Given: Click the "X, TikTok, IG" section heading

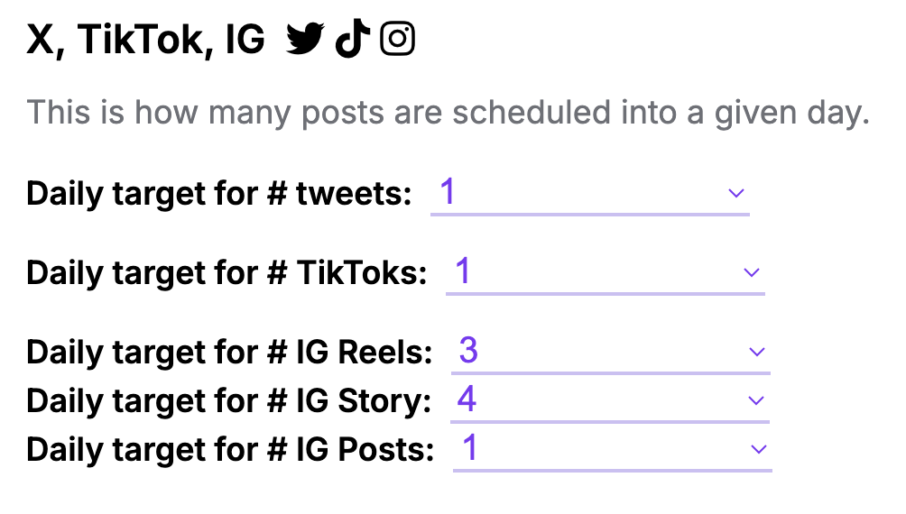Looking at the screenshot, I should [x=145, y=41].
